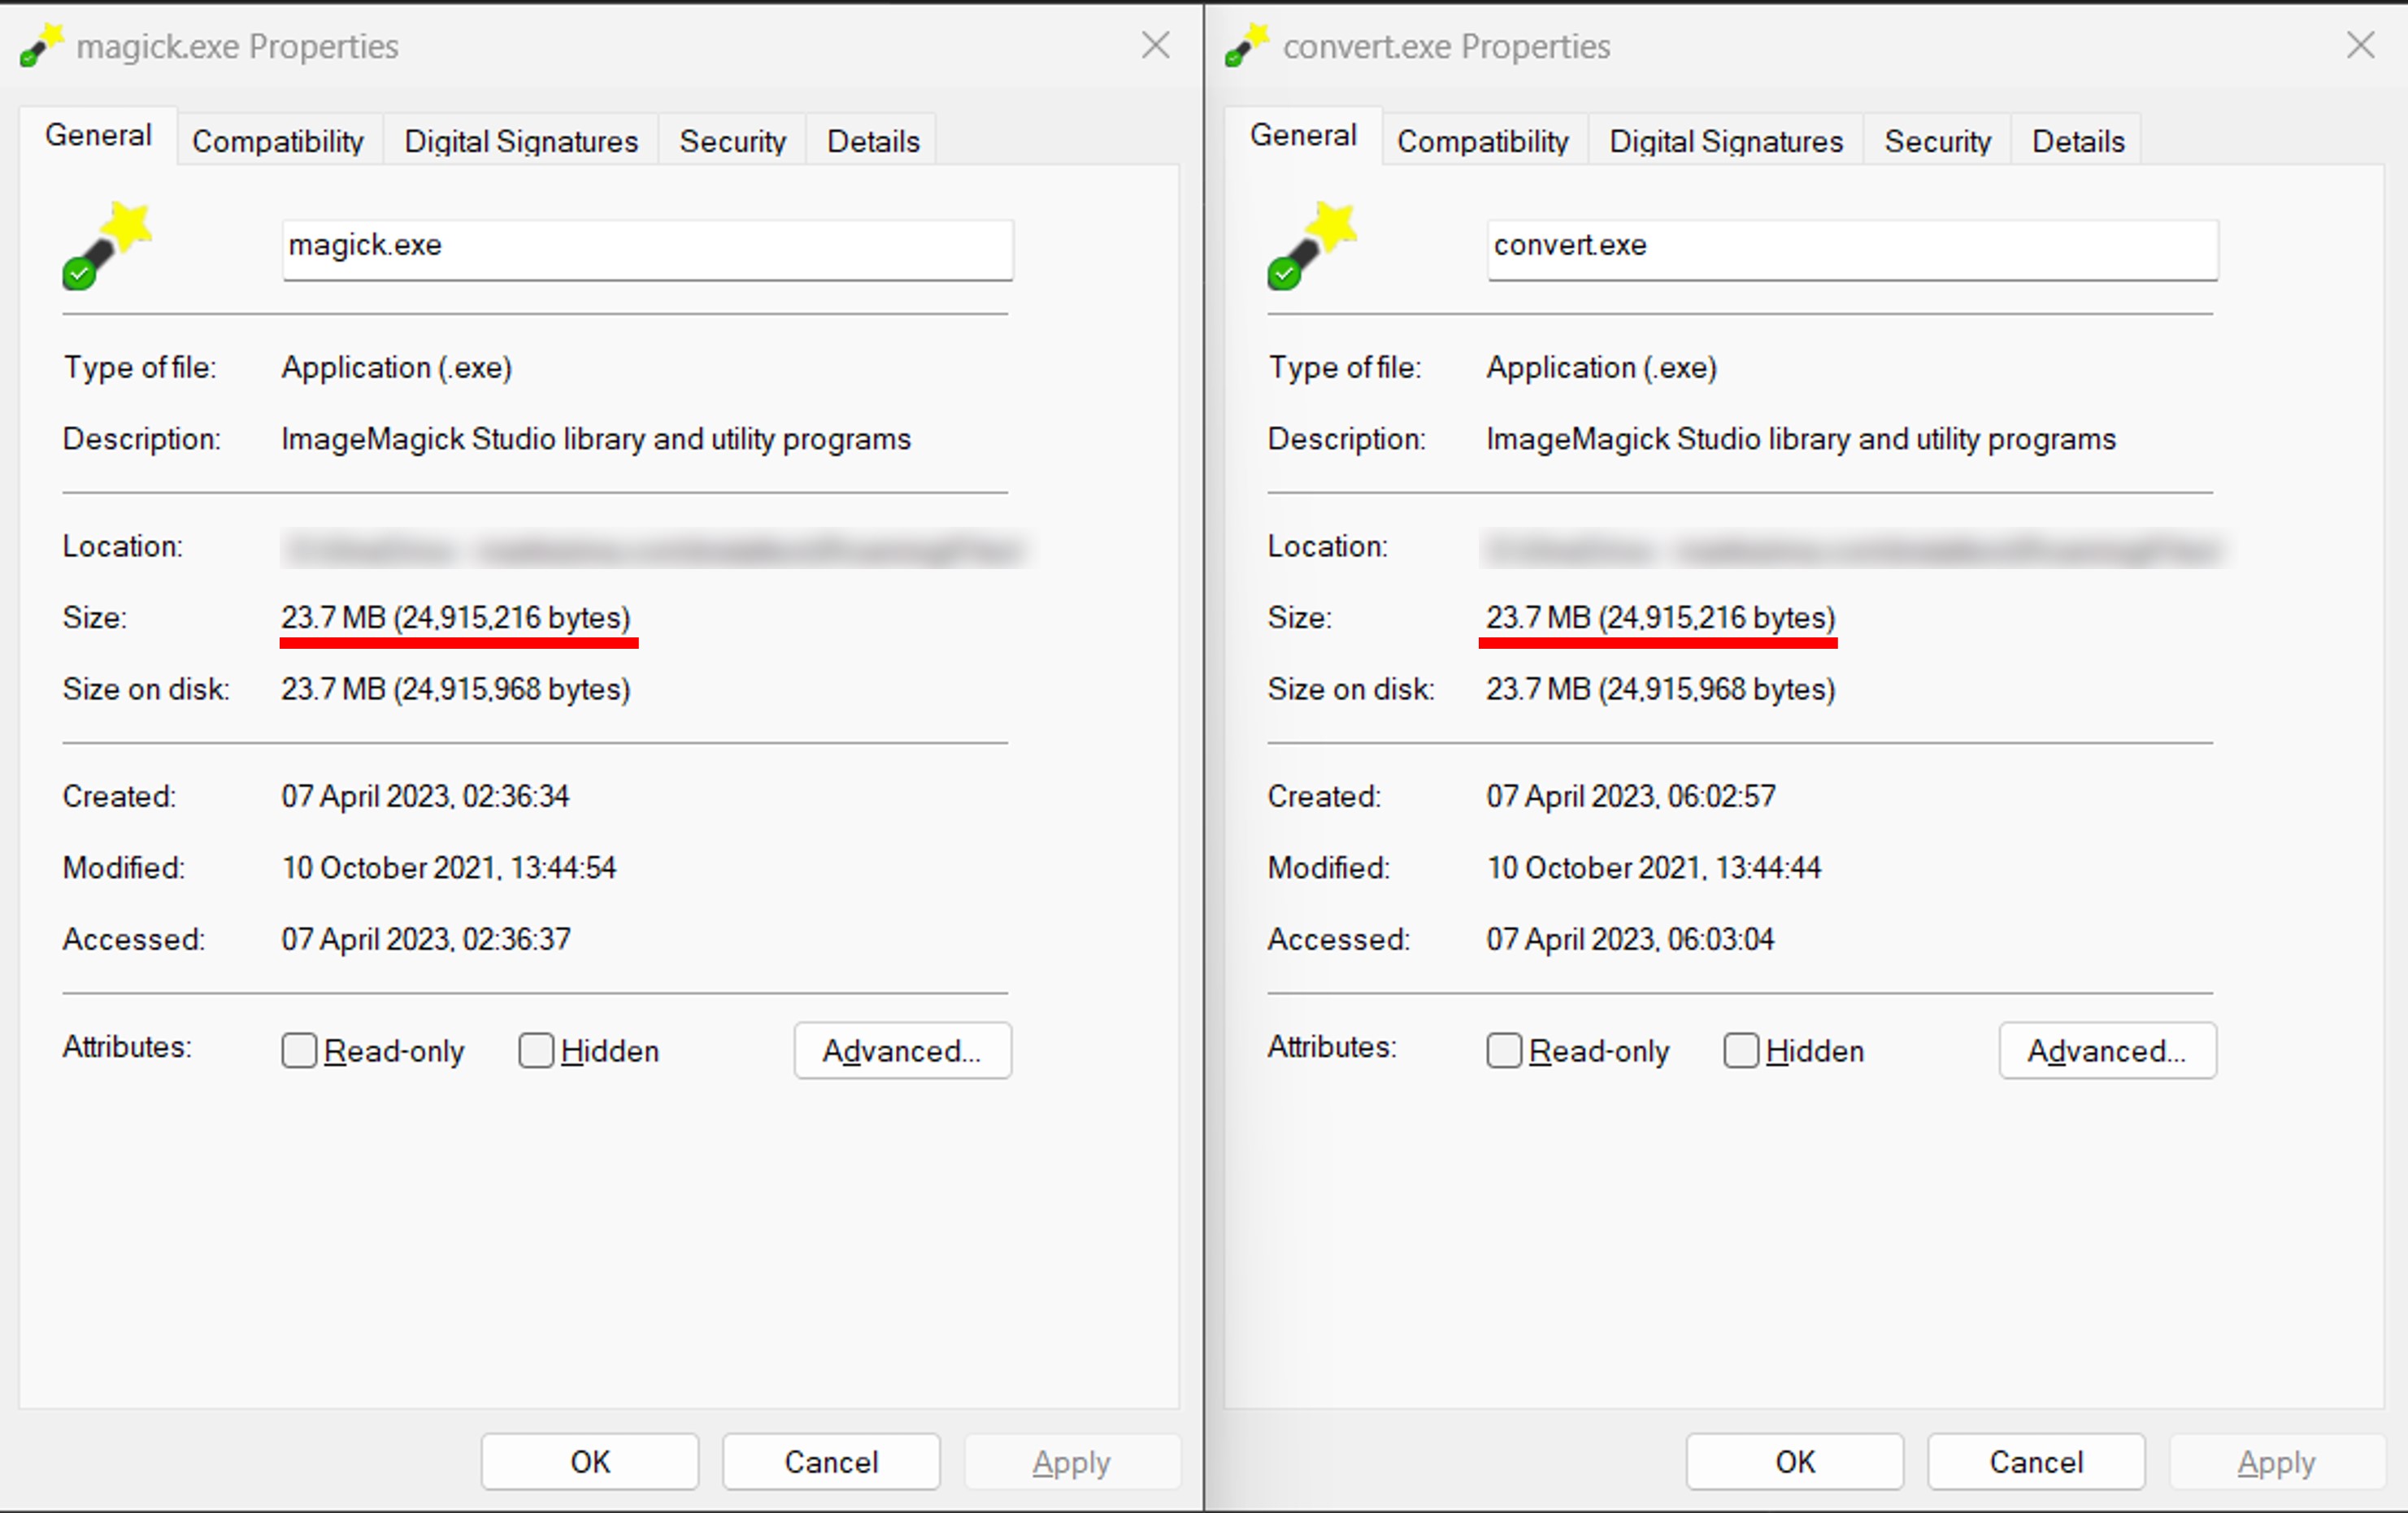Open Details tab in magick.exe Properties

tap(873, 141)
